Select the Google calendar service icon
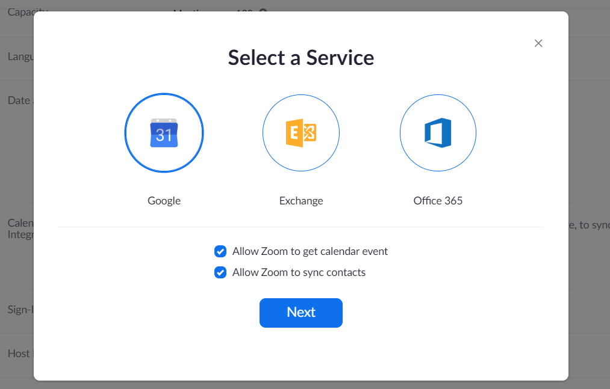The image size is (610, 389). pyautogui.click(x=164, y=132)
